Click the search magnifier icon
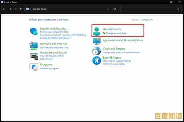 178,9
